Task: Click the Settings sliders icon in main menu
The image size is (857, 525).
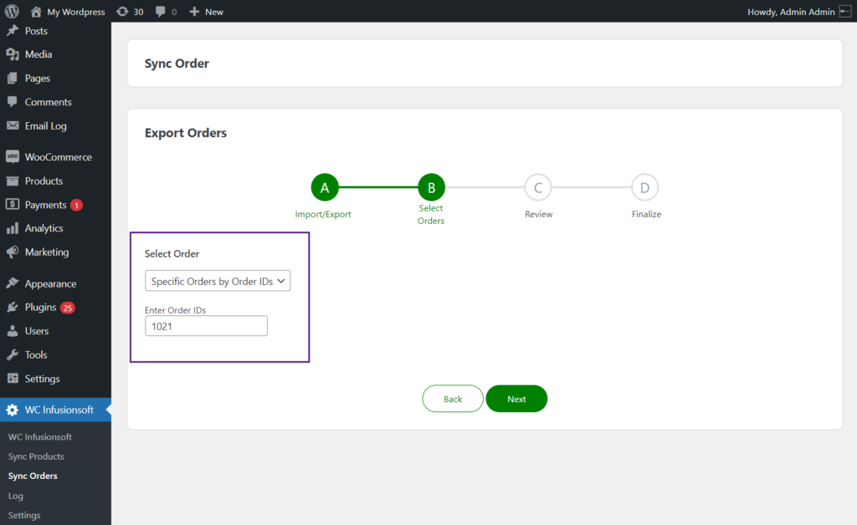Action: point(13,378)
